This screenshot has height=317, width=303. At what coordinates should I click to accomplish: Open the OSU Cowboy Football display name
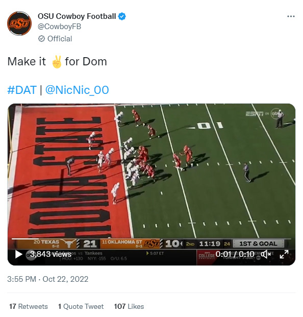pyautogui.click(x=77, y=16)
